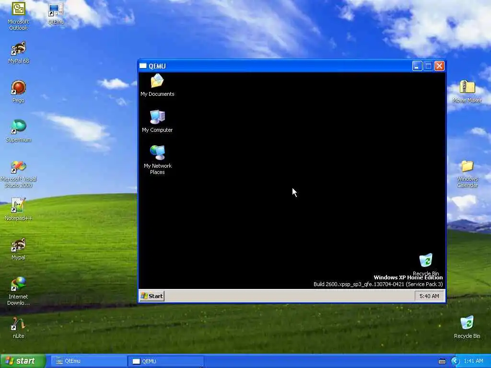Select the host desktop Recycle Bin
The height and width of the screenshot is (368, 491).
[467, 327]
